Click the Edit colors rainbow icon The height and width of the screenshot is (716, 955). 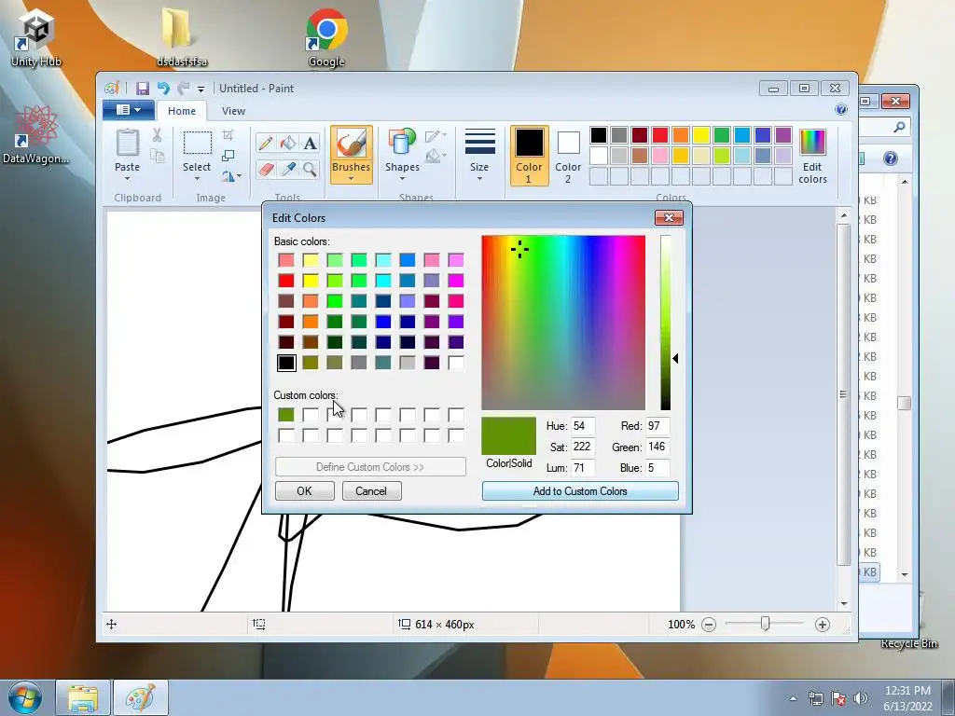[812, 143]
